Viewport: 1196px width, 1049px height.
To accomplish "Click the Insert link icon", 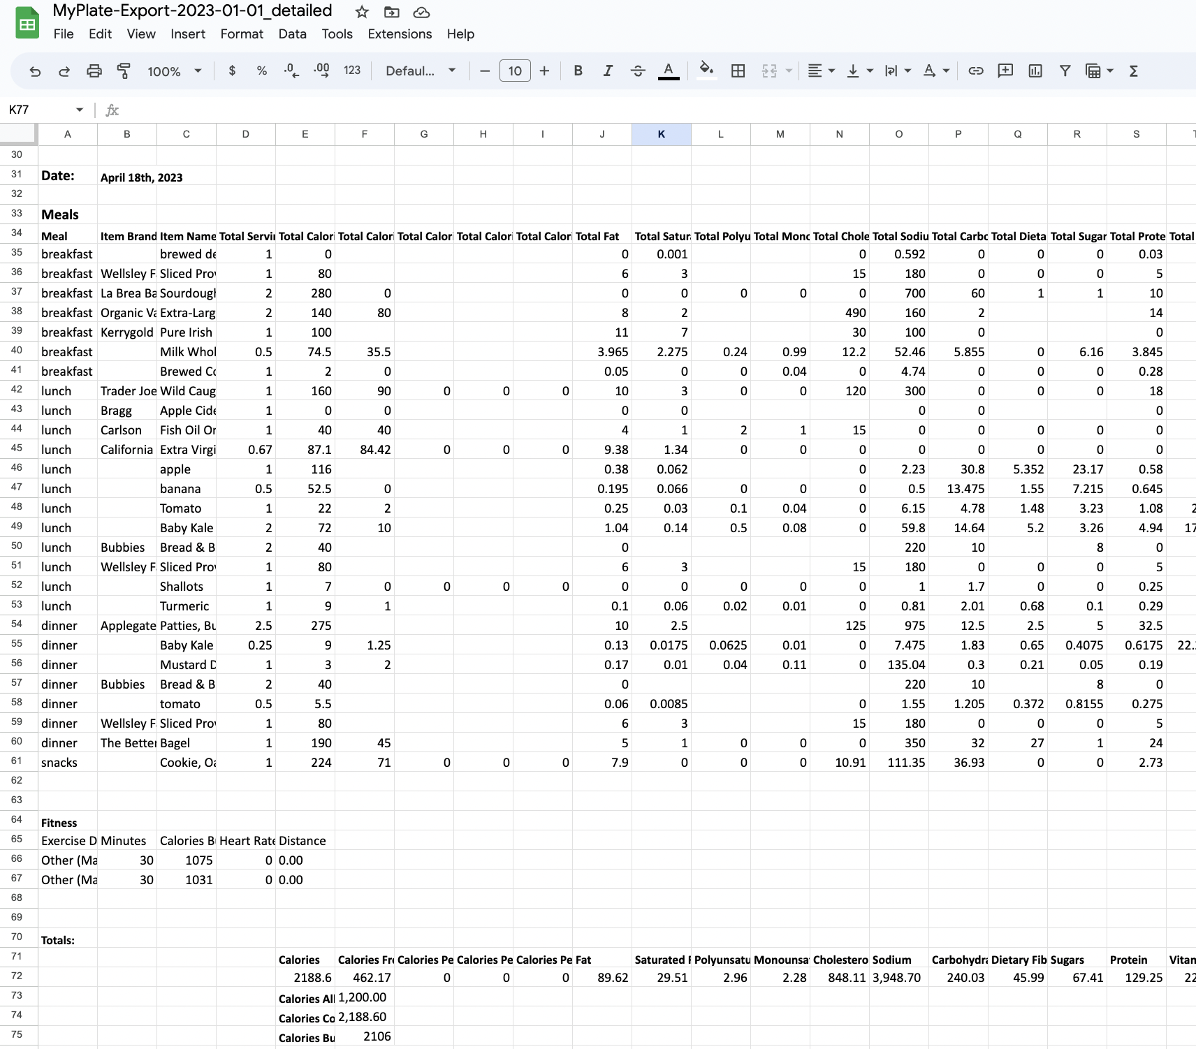I will pos(976,71).
